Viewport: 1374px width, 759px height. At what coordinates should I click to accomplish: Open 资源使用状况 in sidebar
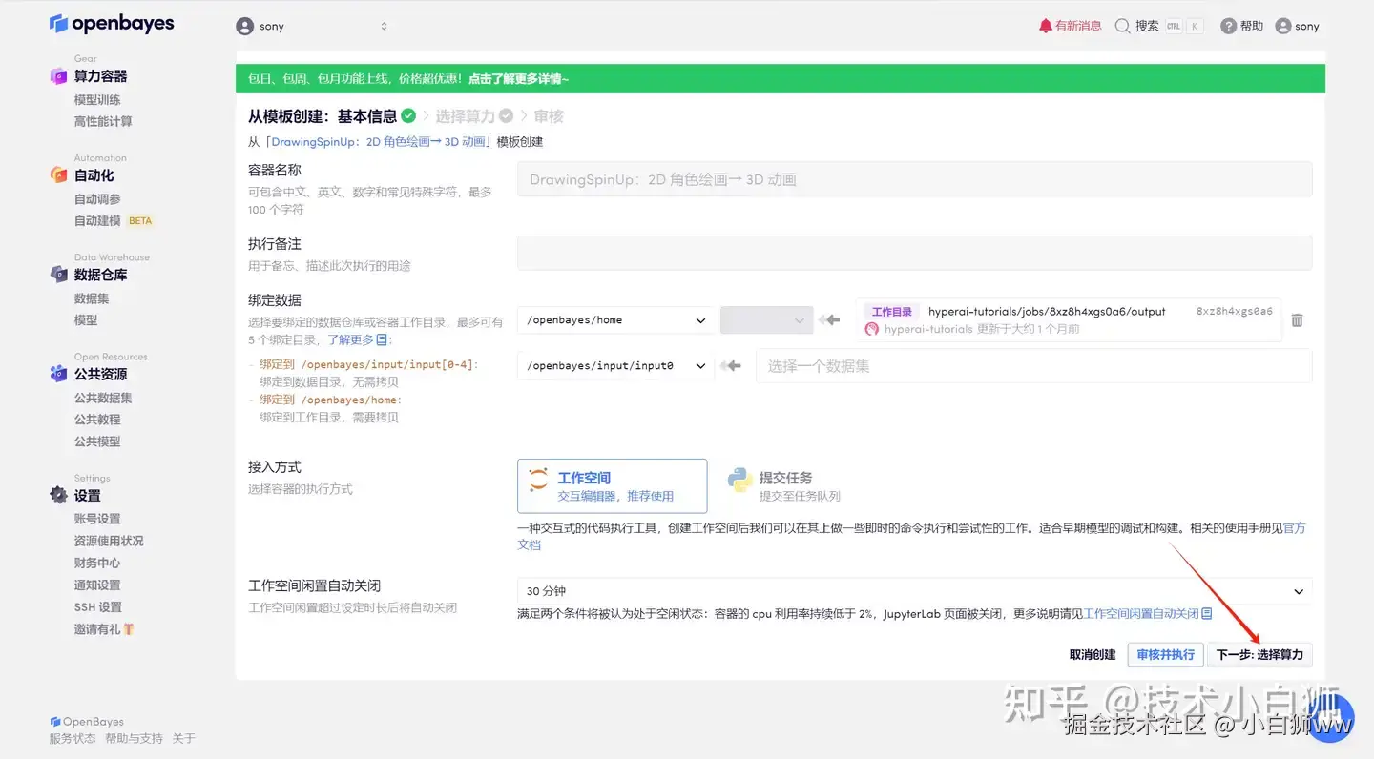[x=109, y=541]
